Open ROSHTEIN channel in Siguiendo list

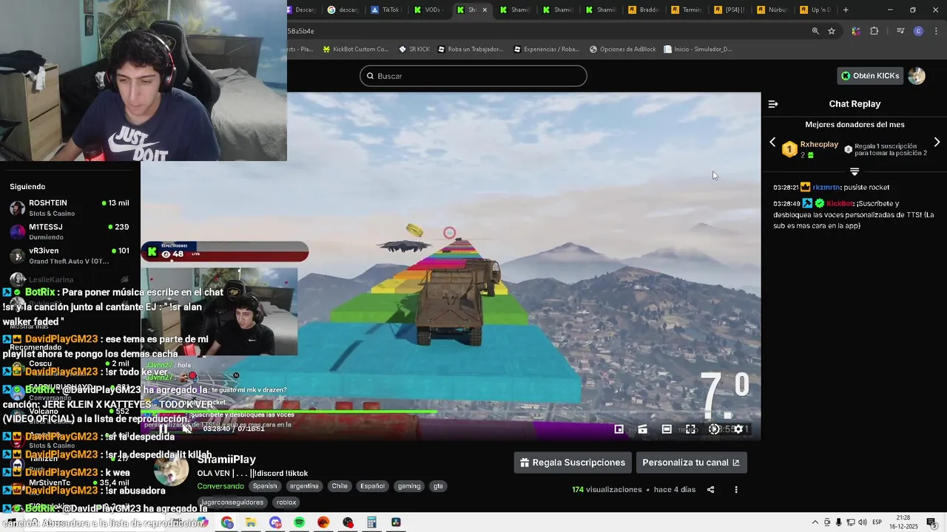click(70, 208)
